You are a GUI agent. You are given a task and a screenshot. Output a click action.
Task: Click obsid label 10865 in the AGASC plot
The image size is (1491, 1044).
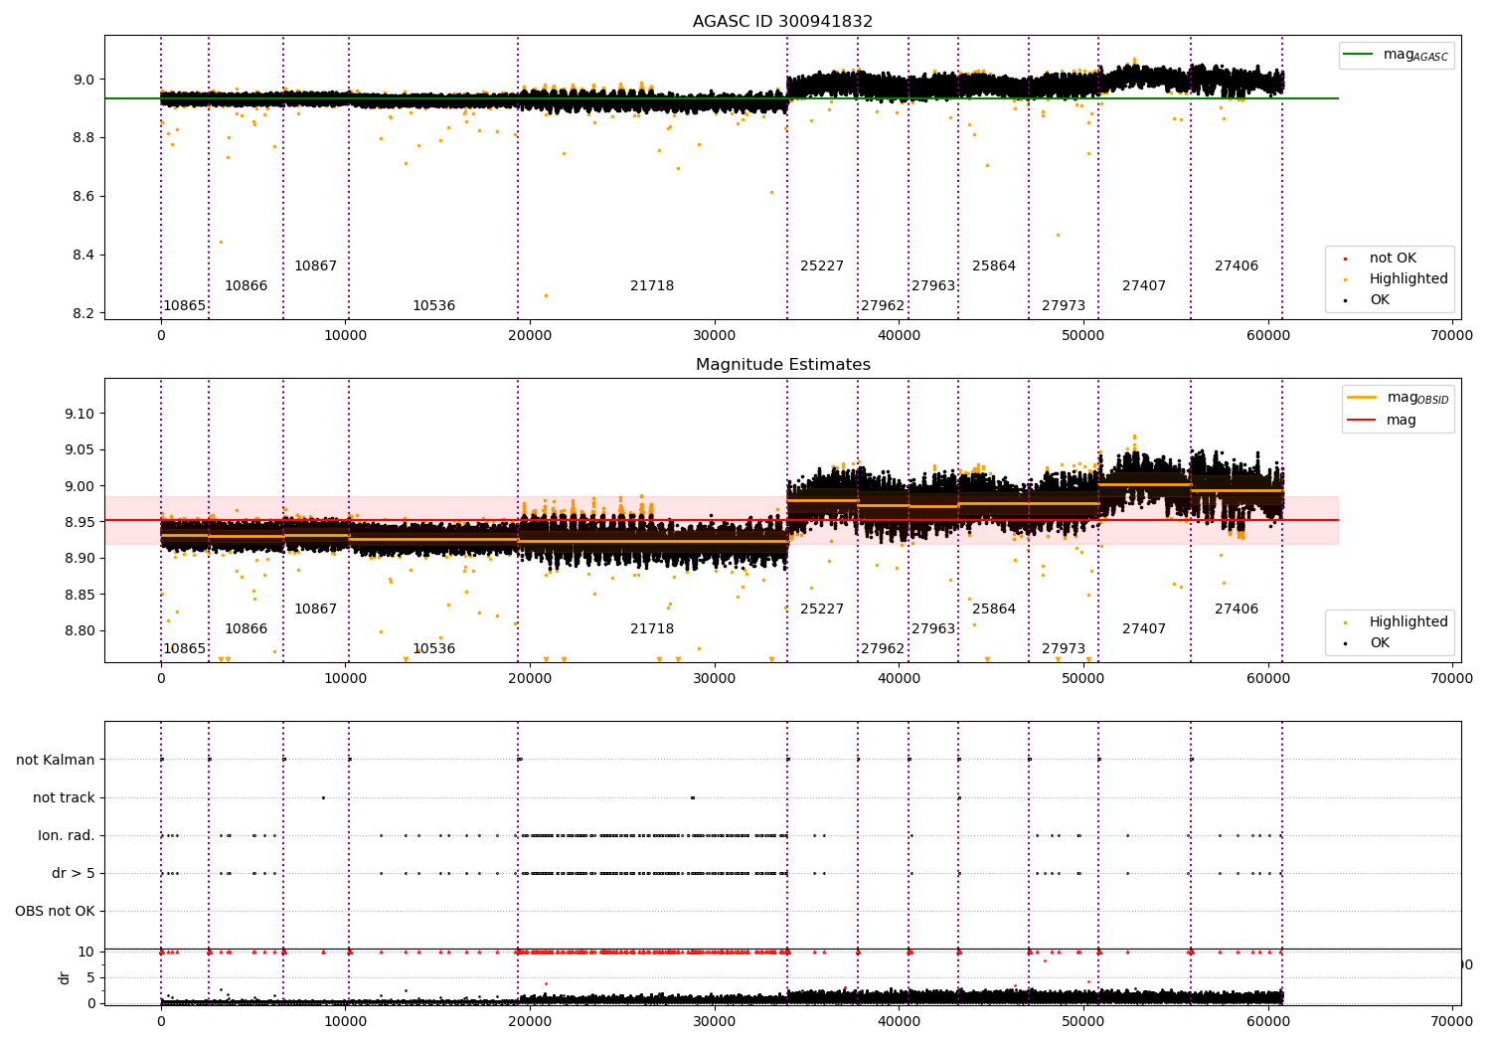185,306
